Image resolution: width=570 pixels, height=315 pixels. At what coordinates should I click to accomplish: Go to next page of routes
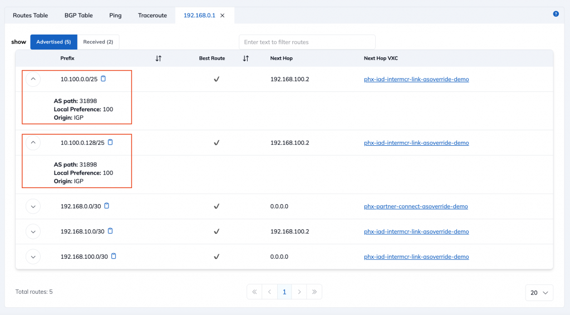[299, 292]
